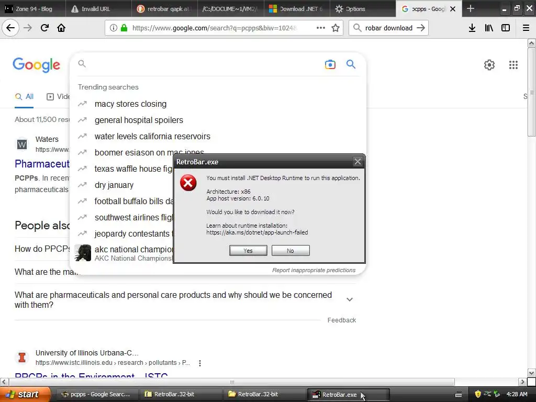Viewport: 536px width, 402px height.
Task: Expand the 'What are the main' question
Action: (46, 272)
